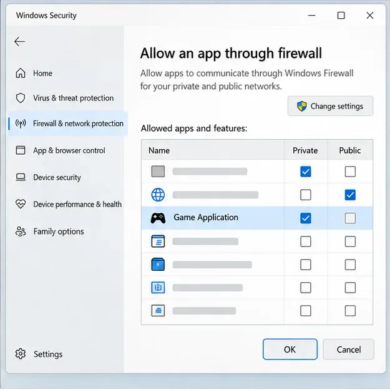This screenshot has width=390, height=390.
Task: Click the Family options people icon
Action: click(21, 232)
